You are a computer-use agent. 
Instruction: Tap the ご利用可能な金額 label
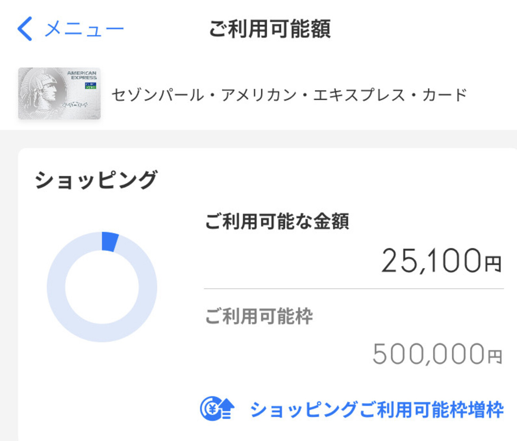coord(277,221)
